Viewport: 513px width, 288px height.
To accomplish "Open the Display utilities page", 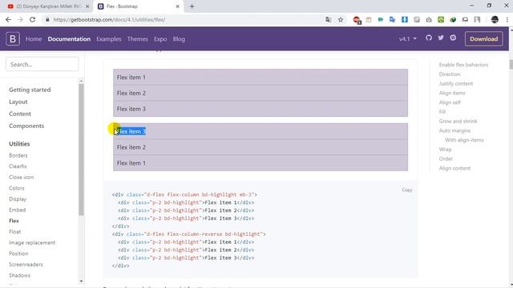I will pyautogui.click(x=18, y=199).
